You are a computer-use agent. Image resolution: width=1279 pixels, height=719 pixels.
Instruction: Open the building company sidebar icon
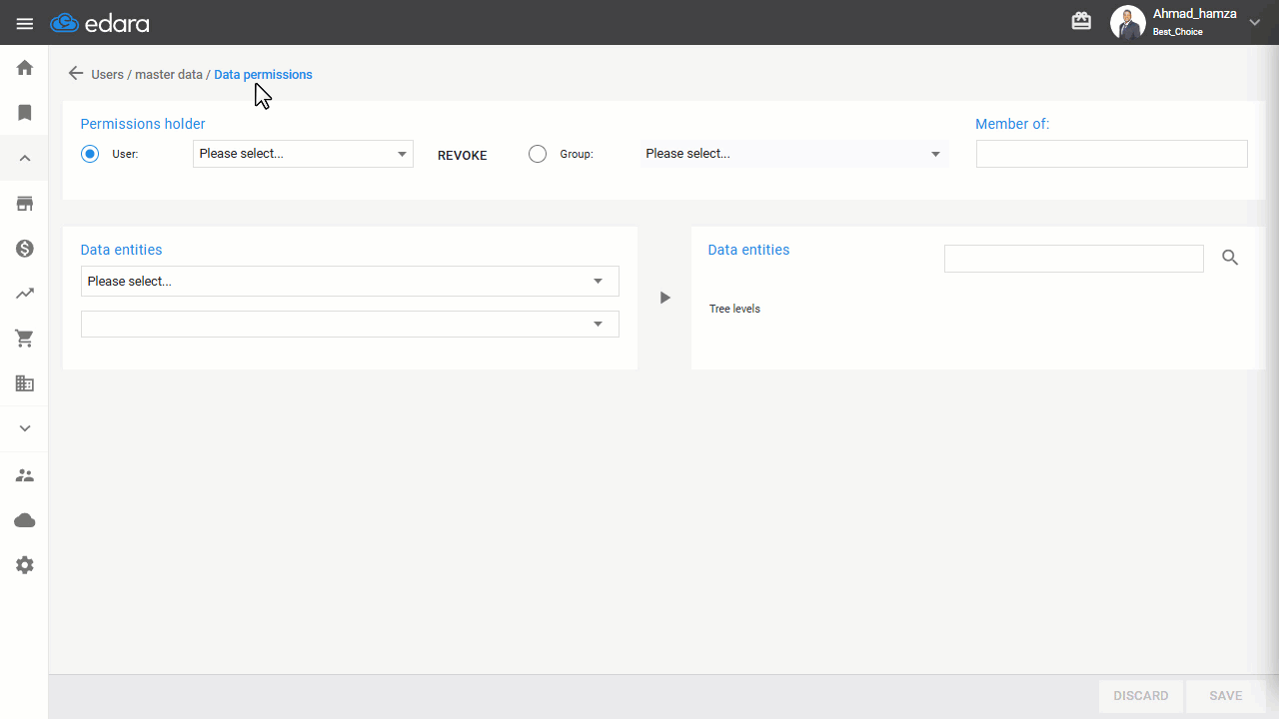click(25, 383)
